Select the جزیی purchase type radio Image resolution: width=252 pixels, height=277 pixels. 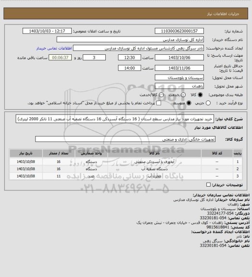coord(208,103)
